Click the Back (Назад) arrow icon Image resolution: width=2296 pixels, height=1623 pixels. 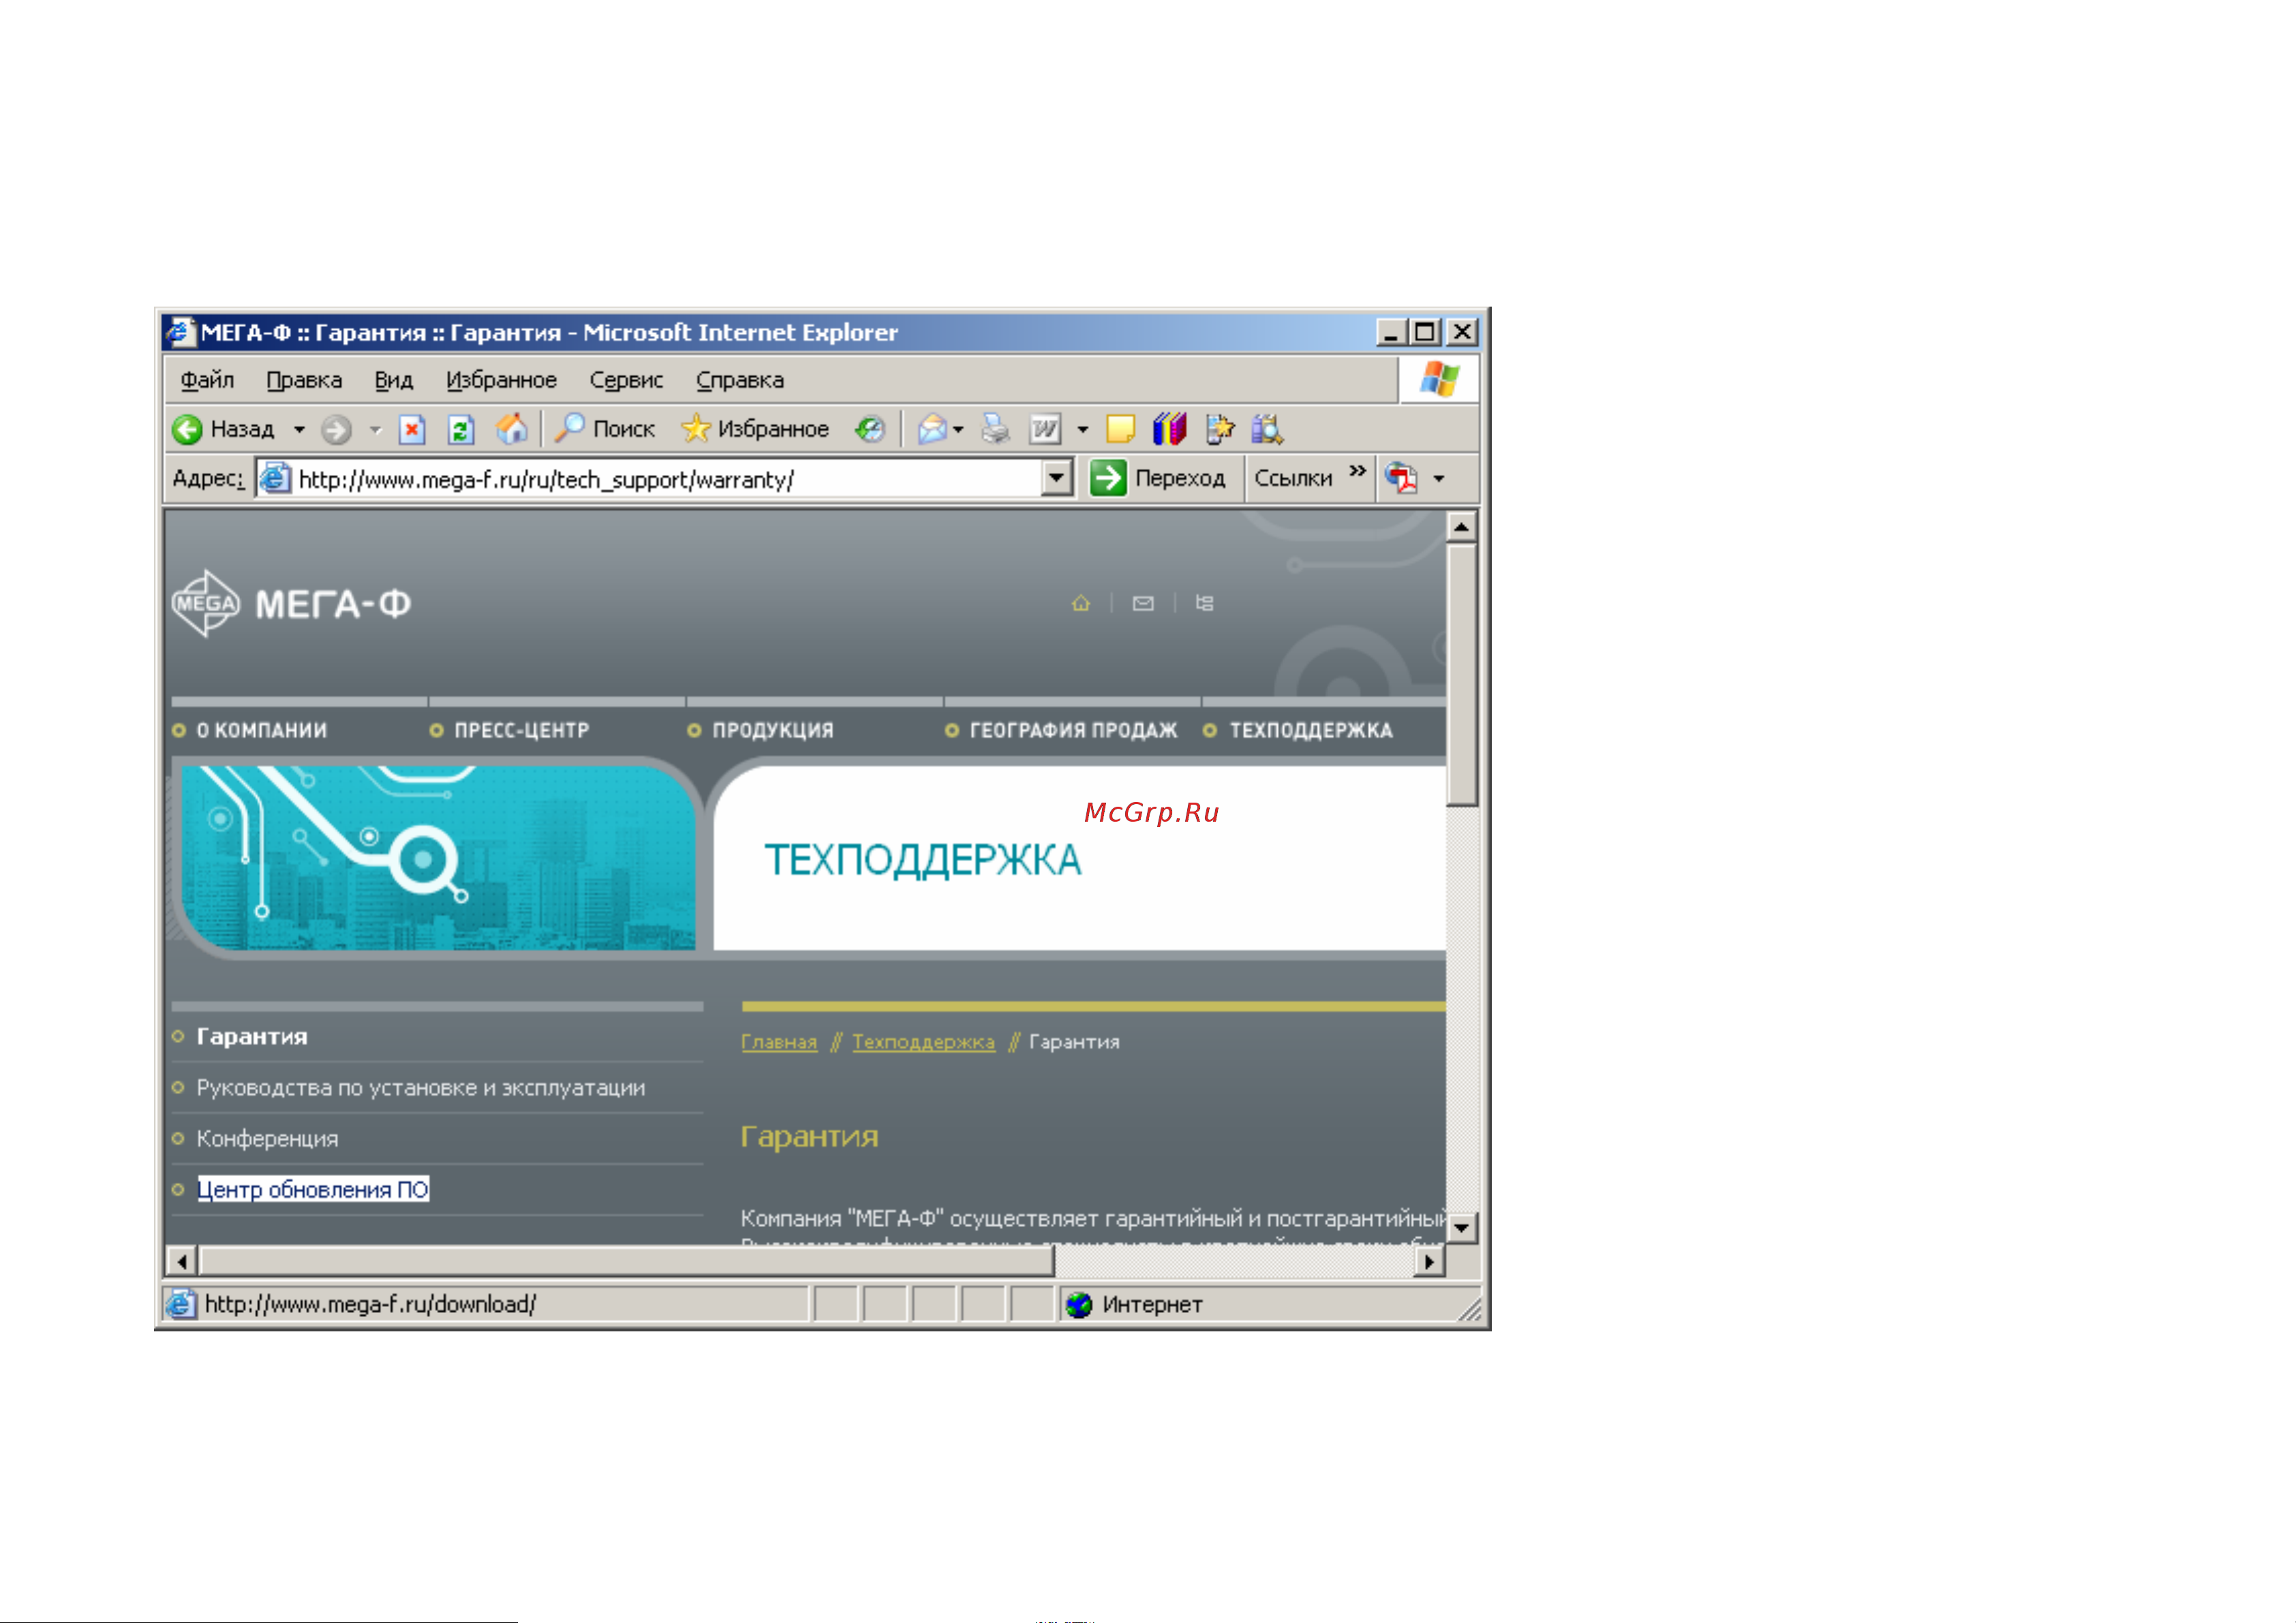pos(187,429)
